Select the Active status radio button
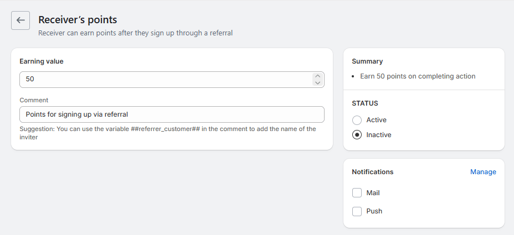The image size is (514, 235). click(357, 120)
